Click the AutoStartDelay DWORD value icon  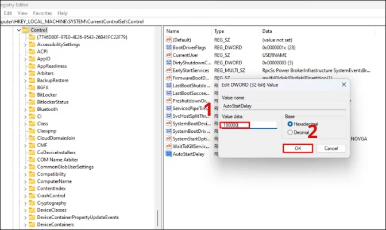[169, 154]
